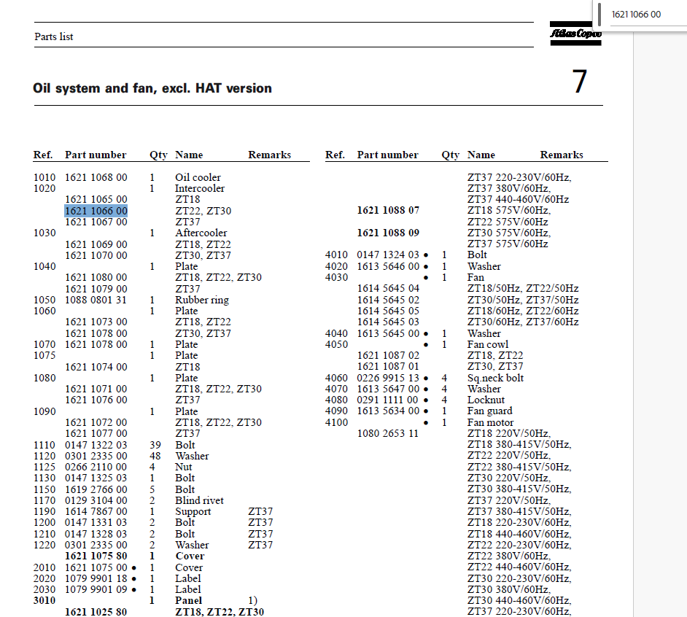Click quantity 39 in row 1110
This screenshot has height=617, width=687.
pyautogui.click(x=155, y=445)
